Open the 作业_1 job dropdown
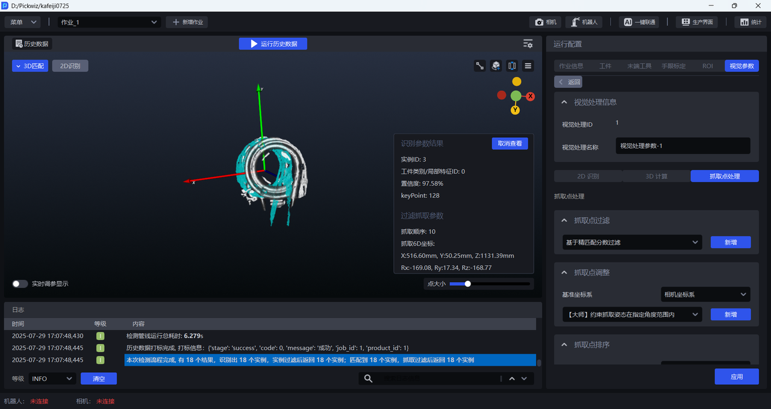This screenshot has width=771, height=409. pos(109,22)
